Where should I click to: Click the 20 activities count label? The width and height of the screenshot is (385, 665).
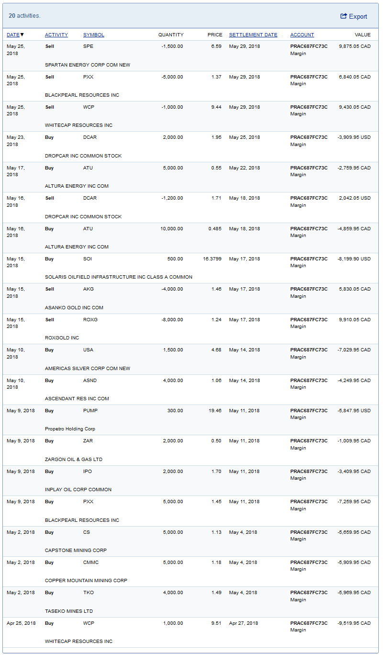tap(24, 16)
